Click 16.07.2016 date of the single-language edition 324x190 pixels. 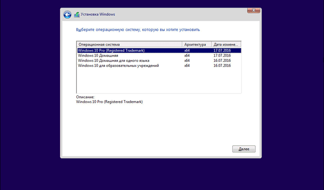point(222,60)
